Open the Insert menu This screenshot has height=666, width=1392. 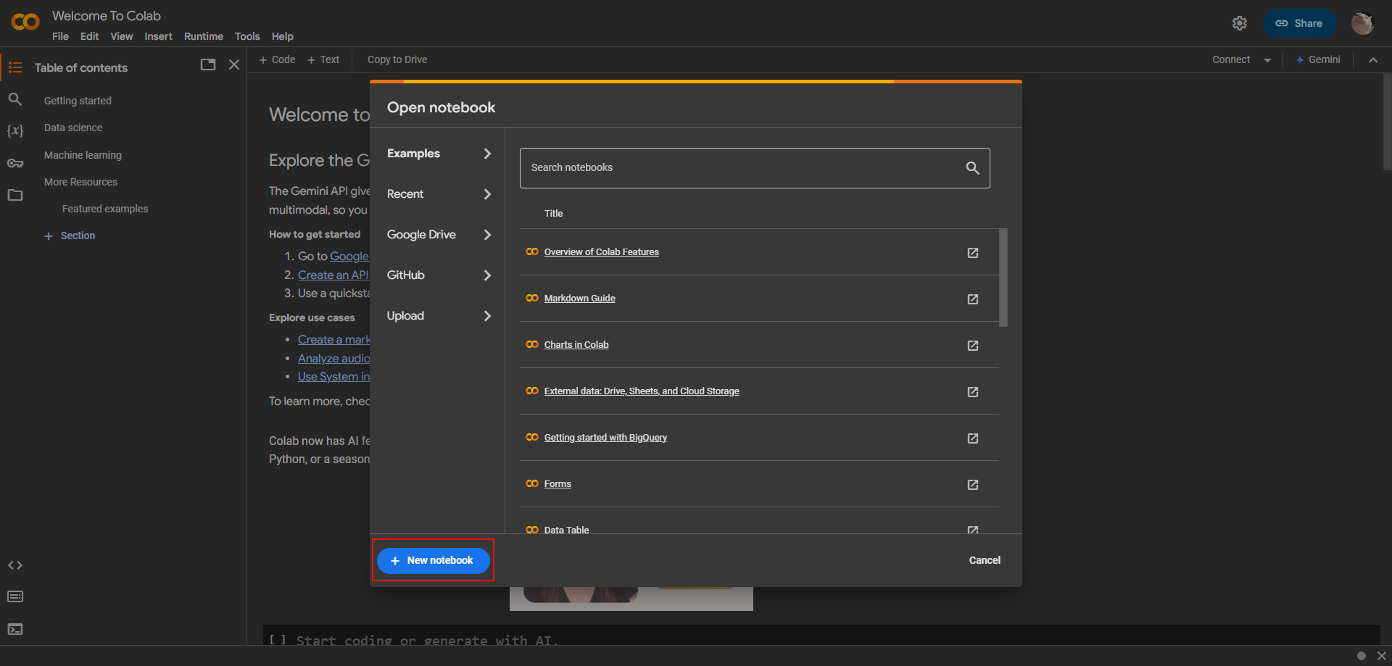tap(158, 36)
